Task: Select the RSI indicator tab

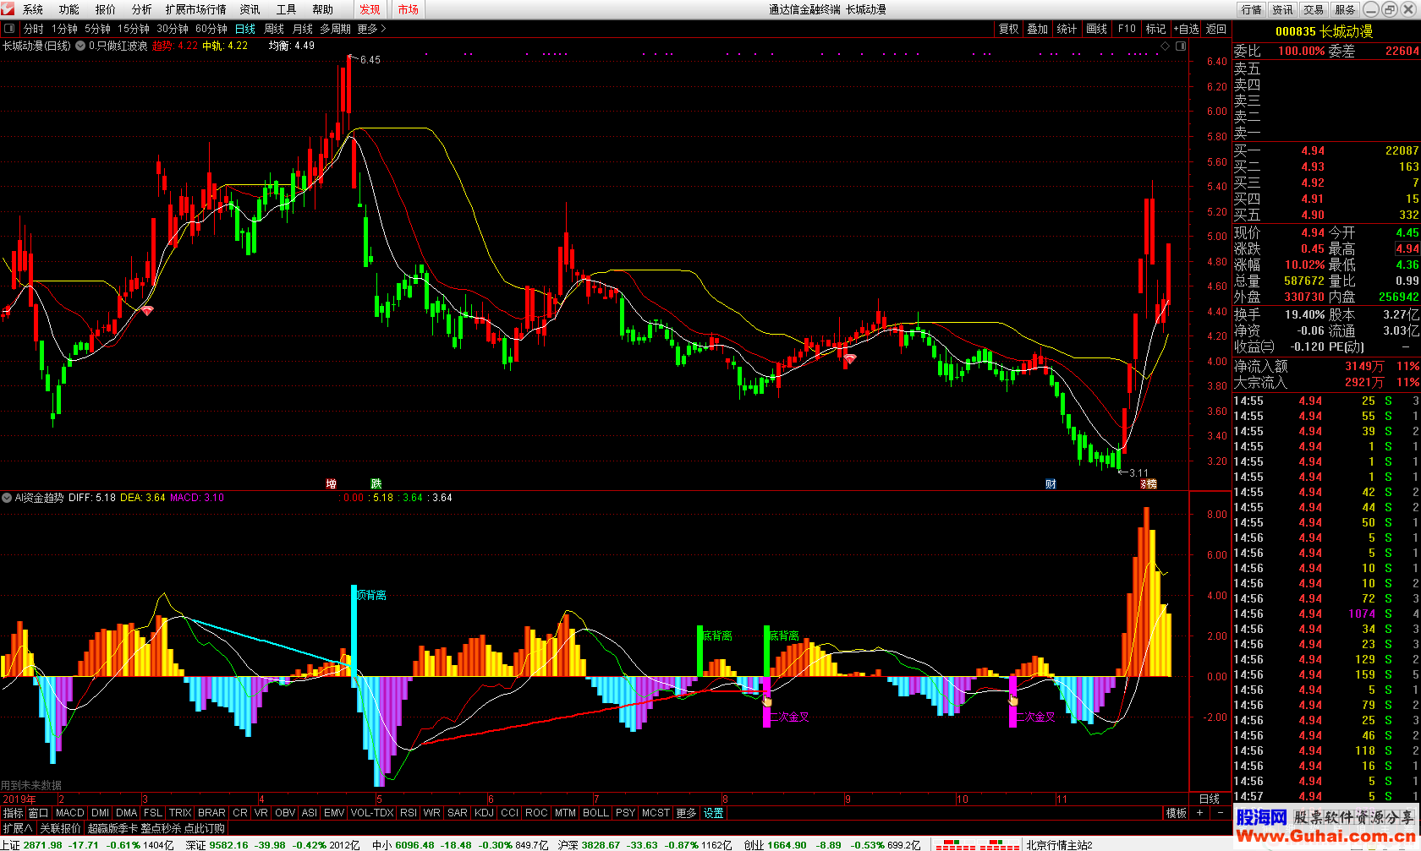Action: point(409,813)
